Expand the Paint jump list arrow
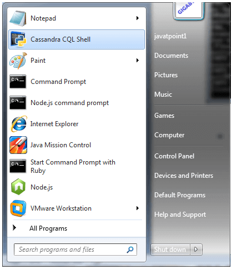 coord(138,61)
